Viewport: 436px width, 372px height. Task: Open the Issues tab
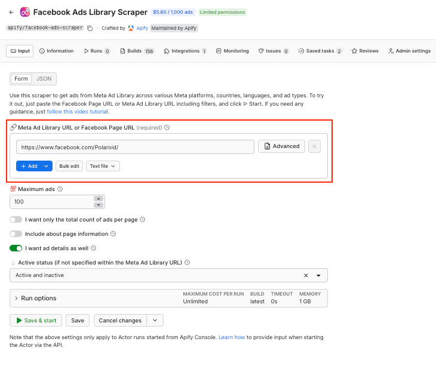coord(274,51)
